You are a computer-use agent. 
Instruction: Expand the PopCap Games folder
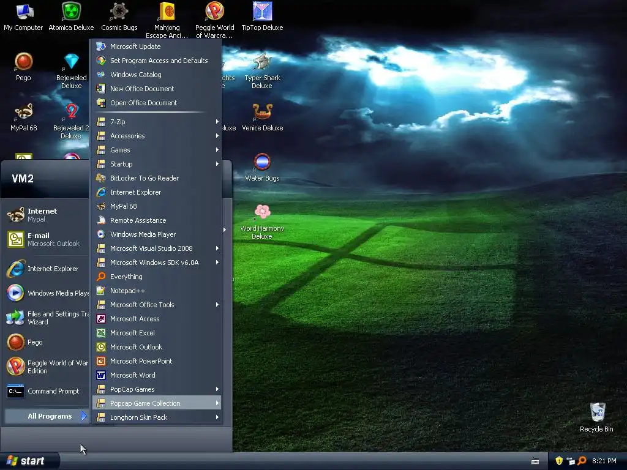157,389
